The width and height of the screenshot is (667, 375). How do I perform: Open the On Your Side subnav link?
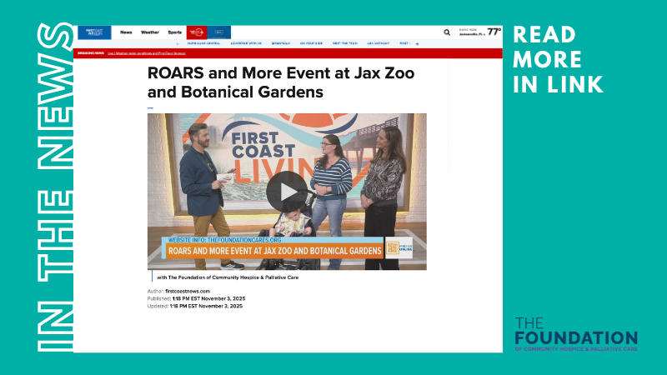pos(311,43)
